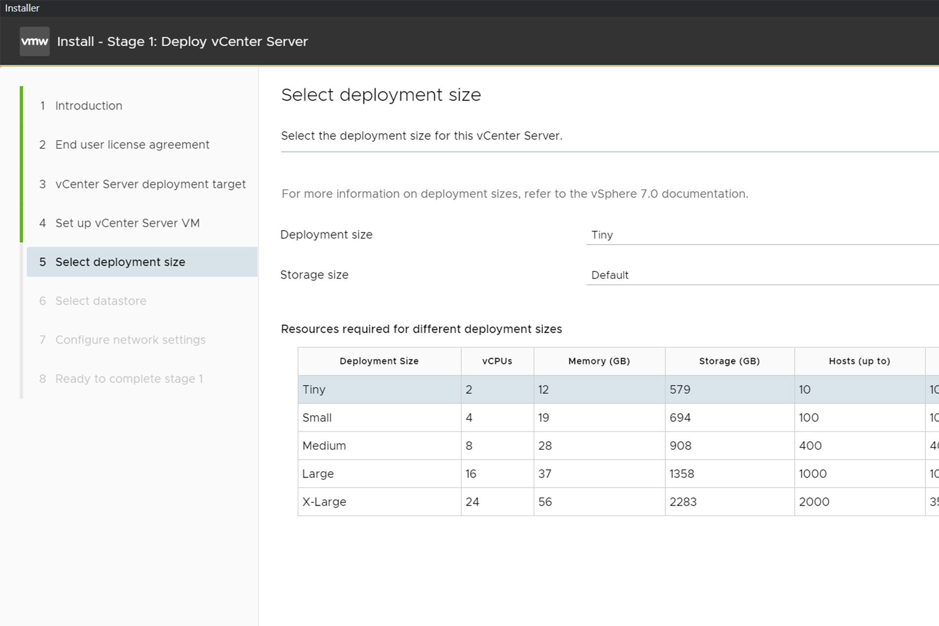Click Tiny storage value 579

(680, 390)
